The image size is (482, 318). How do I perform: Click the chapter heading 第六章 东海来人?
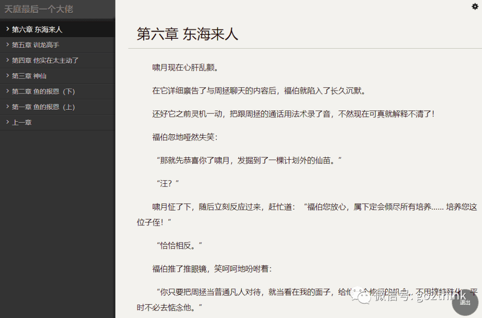point(186,34)
